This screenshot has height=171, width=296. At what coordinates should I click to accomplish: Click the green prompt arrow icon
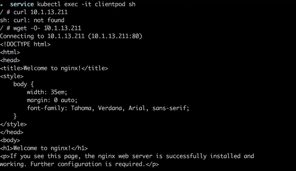1,5
